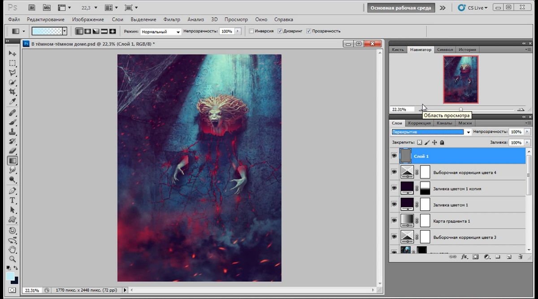Image resolution: width=538 pixels, height=299 pixels.
Task: Select the Path Selection tool
Action: 13,210
